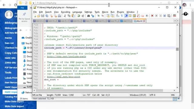Click the vertical scrollbar thumb
The image size is (194, 109).
(177, 49)
